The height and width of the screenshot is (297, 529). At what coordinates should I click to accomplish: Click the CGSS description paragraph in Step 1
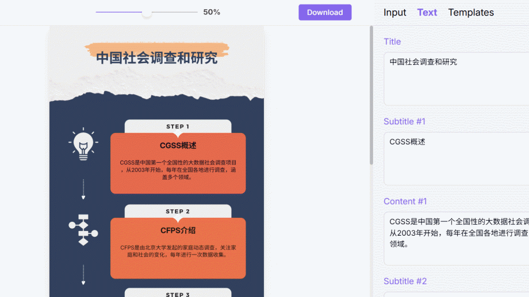178,170
